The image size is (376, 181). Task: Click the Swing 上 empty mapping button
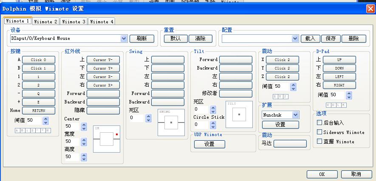tap(168, 60)
